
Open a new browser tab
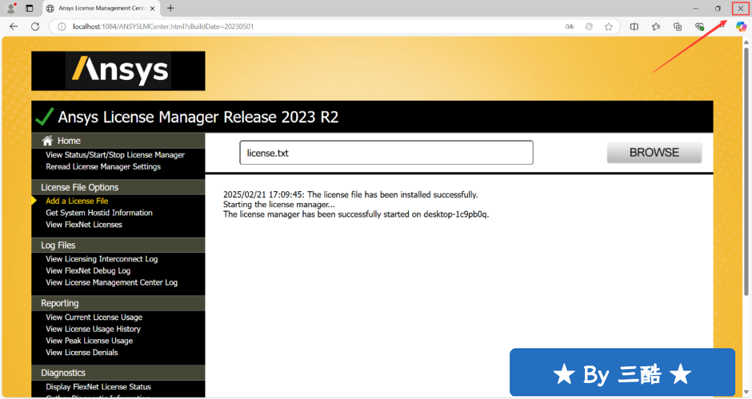point(171,8)
